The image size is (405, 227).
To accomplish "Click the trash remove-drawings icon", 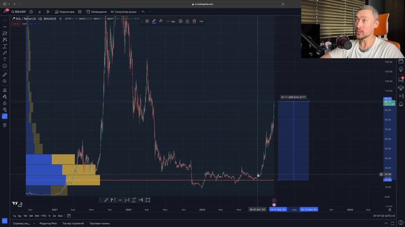I will tap(5, 125).
